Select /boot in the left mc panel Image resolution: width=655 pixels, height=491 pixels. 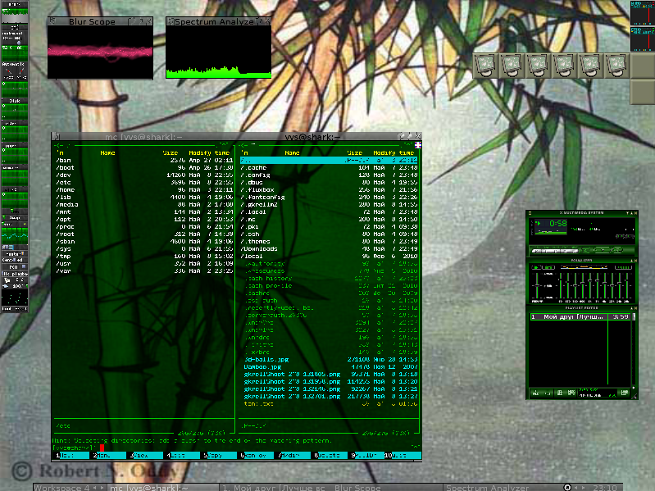coord(144,167)
